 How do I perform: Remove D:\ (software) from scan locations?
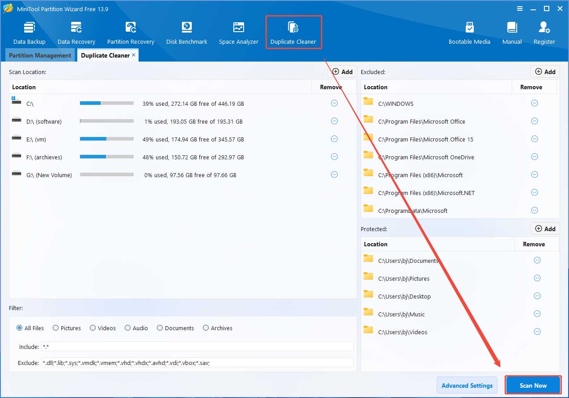(334, 121)
